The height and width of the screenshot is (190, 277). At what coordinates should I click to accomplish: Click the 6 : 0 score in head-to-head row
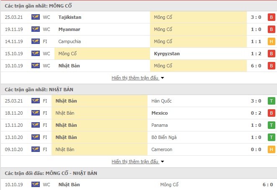[x=268, y=185]
